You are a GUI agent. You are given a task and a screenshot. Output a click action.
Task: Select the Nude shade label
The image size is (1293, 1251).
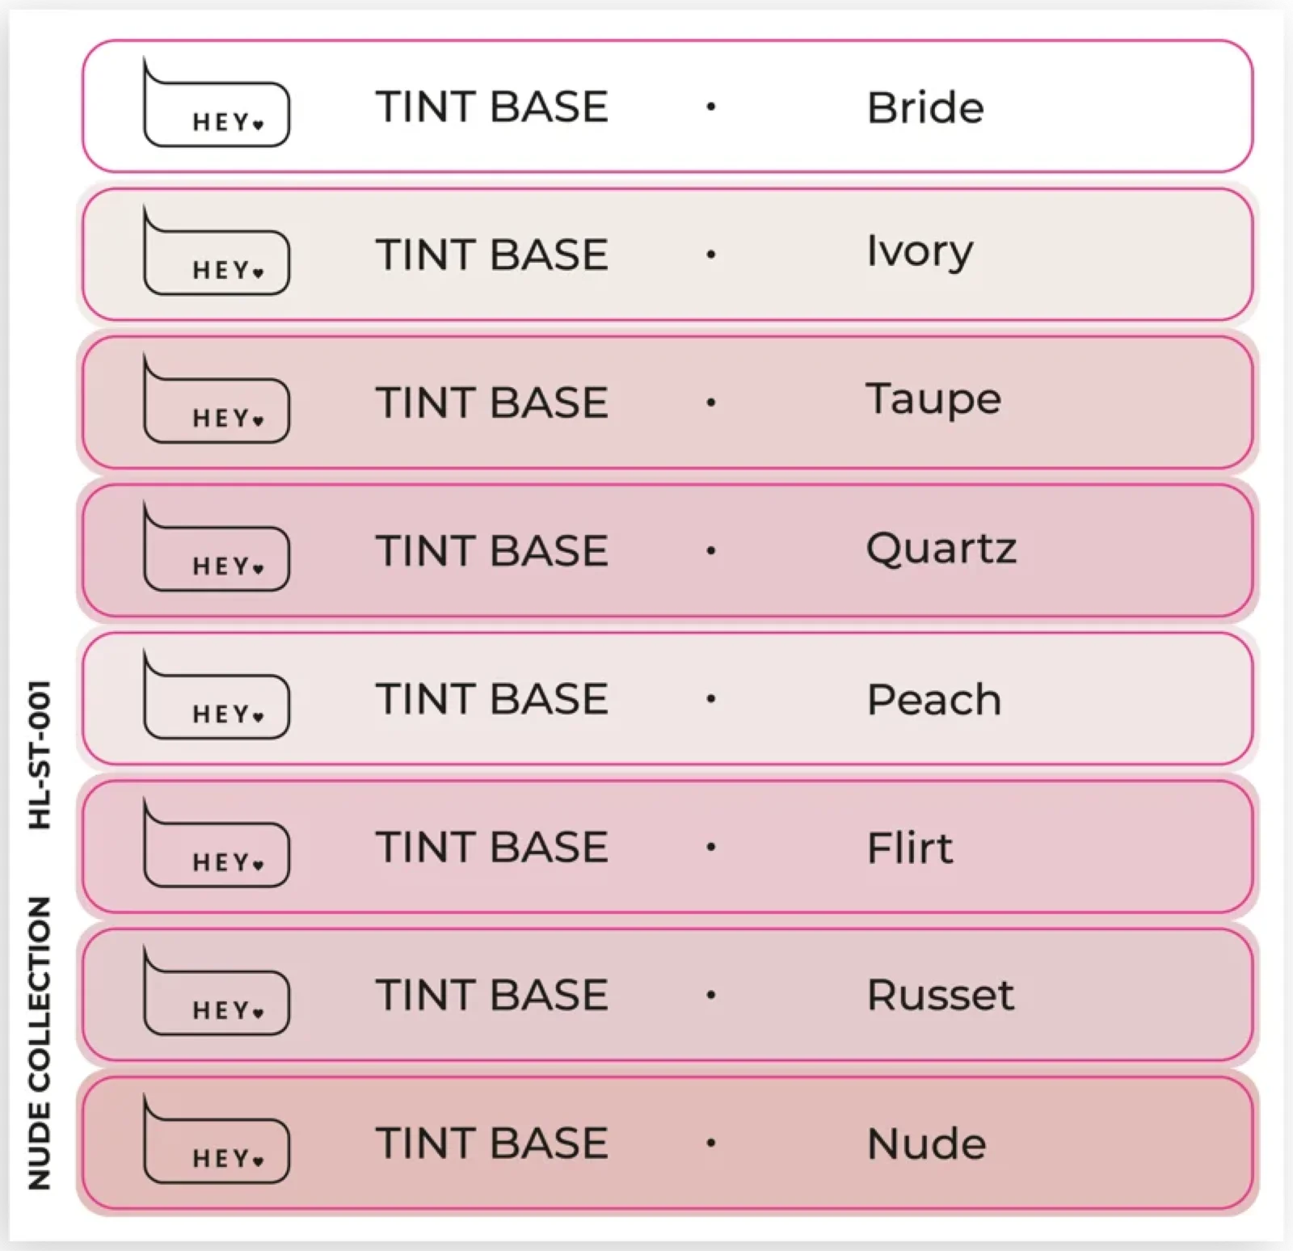[927, 1144]
